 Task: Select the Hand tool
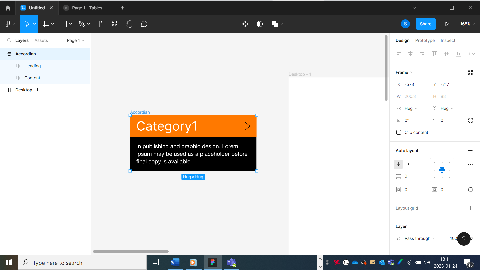(129, 24)
